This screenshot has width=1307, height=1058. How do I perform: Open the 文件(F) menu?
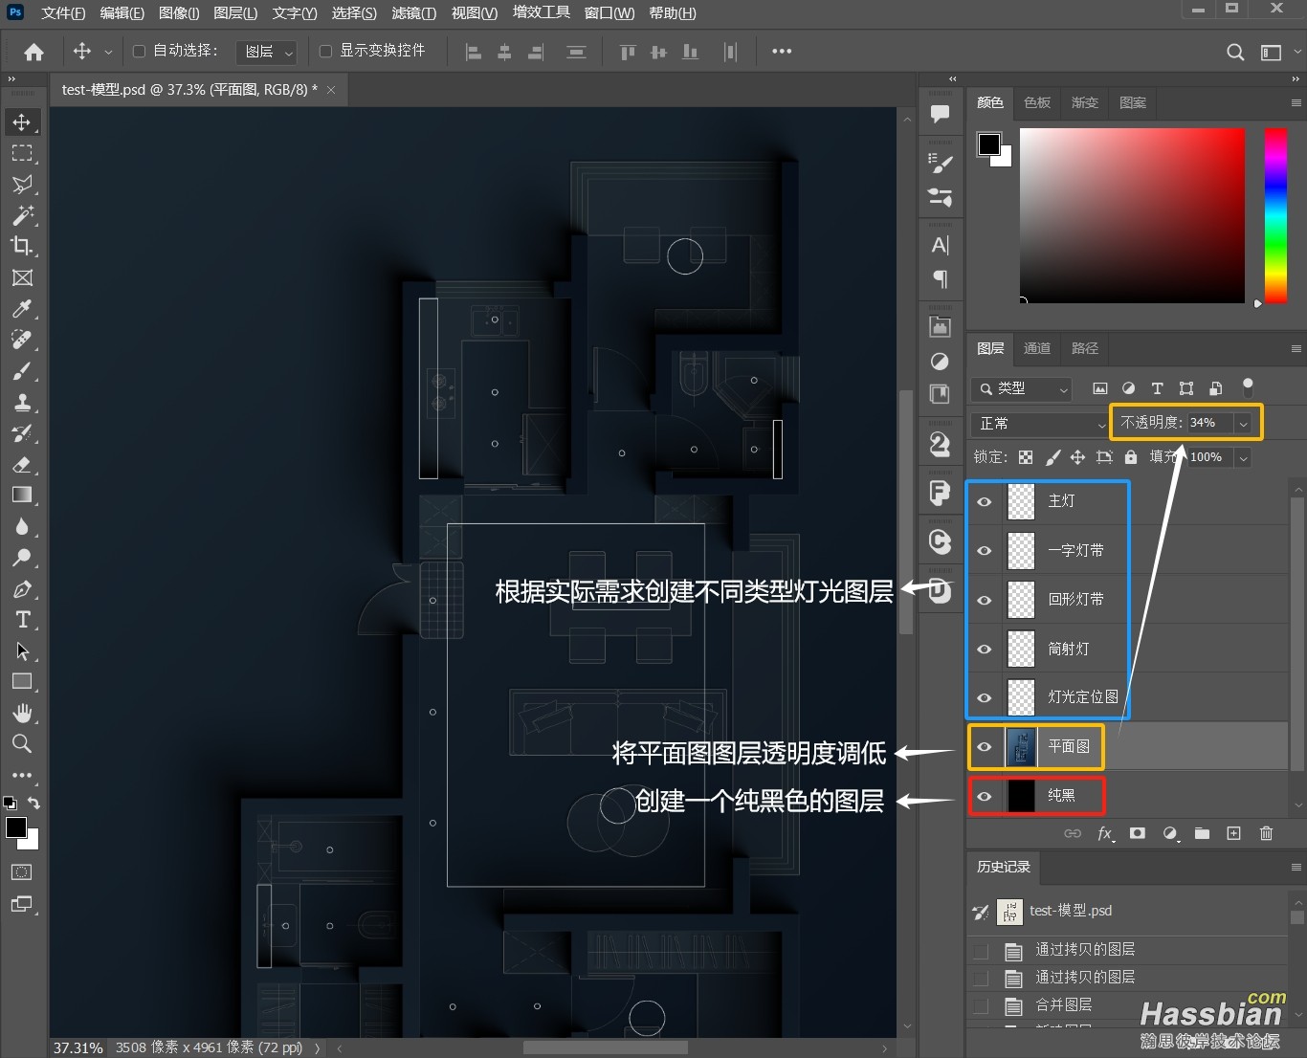click(x=63, y=13)
